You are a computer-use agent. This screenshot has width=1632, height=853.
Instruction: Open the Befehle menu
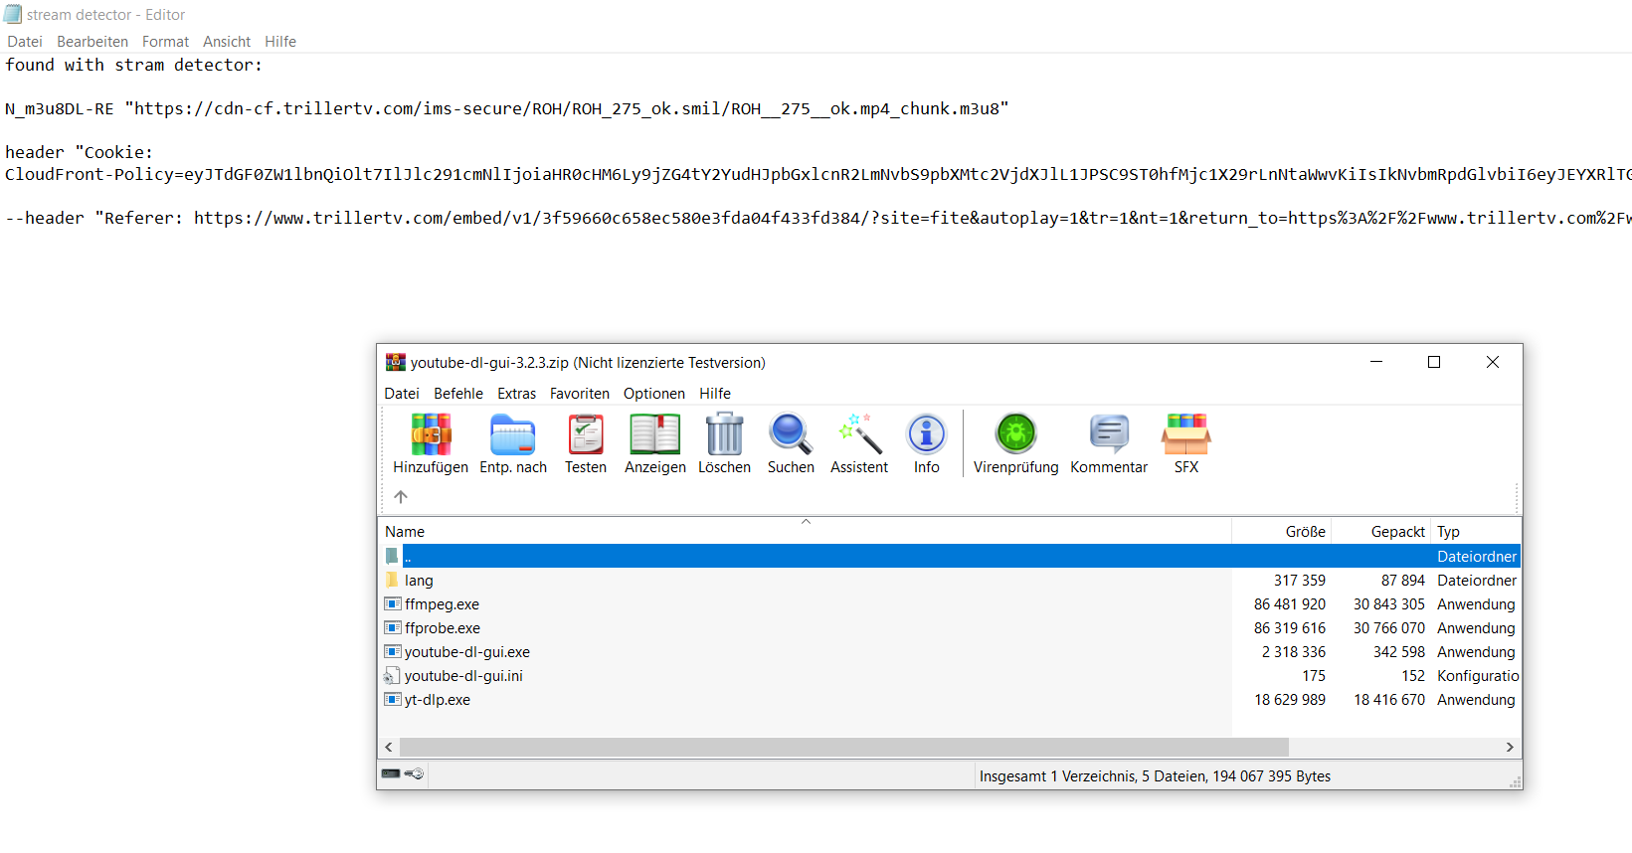pyautogui.click(x=458, y=394)
